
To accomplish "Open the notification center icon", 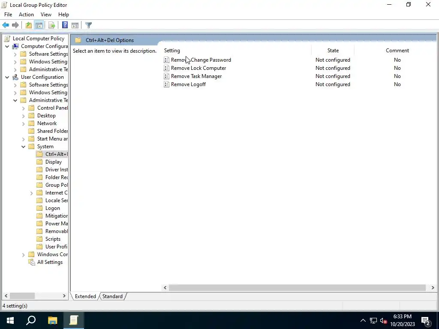I will [x=426, y=320].
